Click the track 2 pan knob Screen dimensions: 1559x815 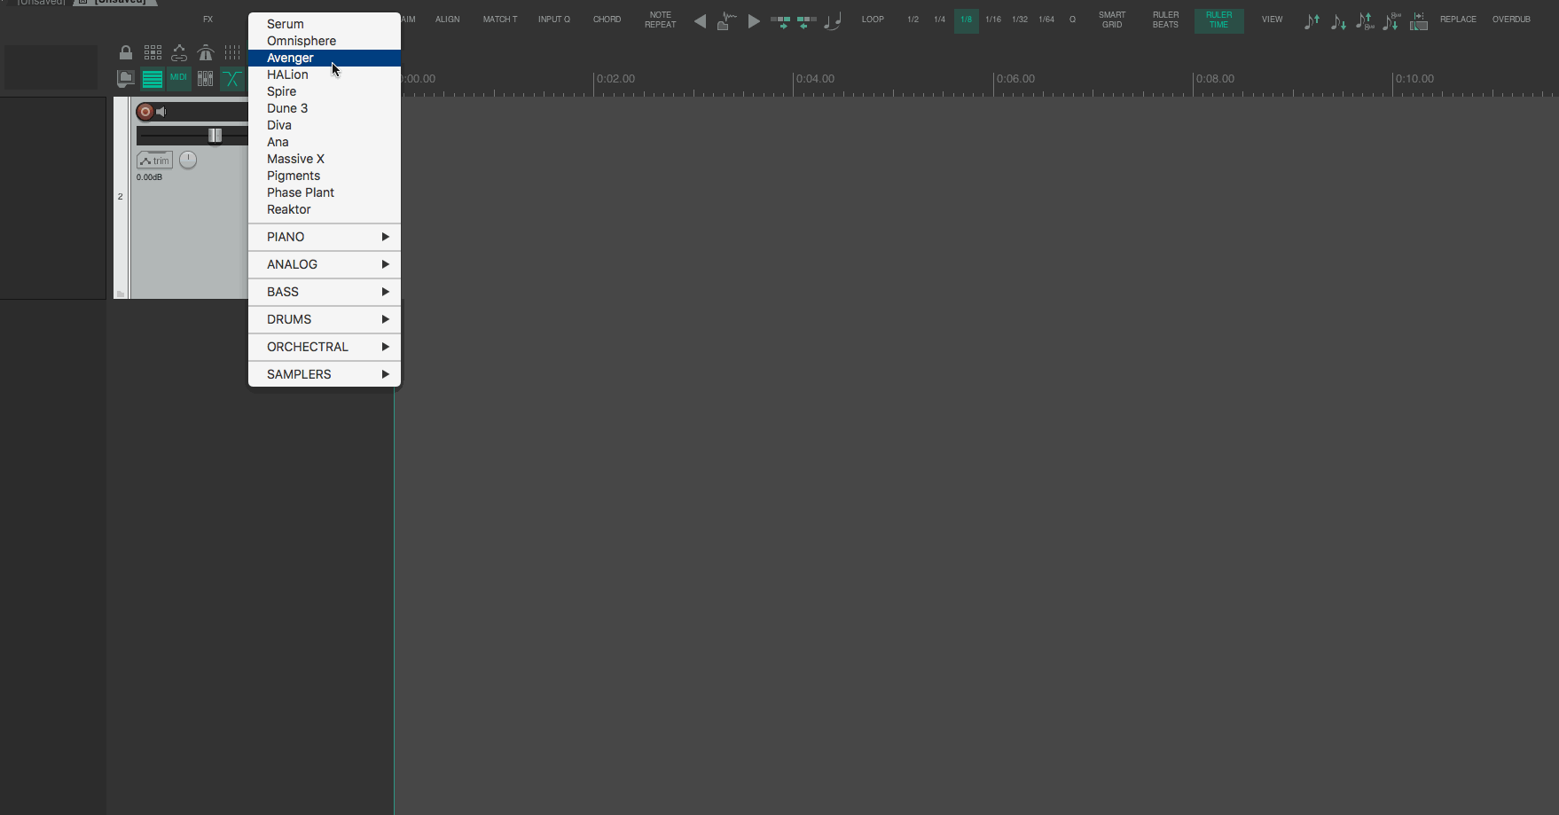[188, 160]
